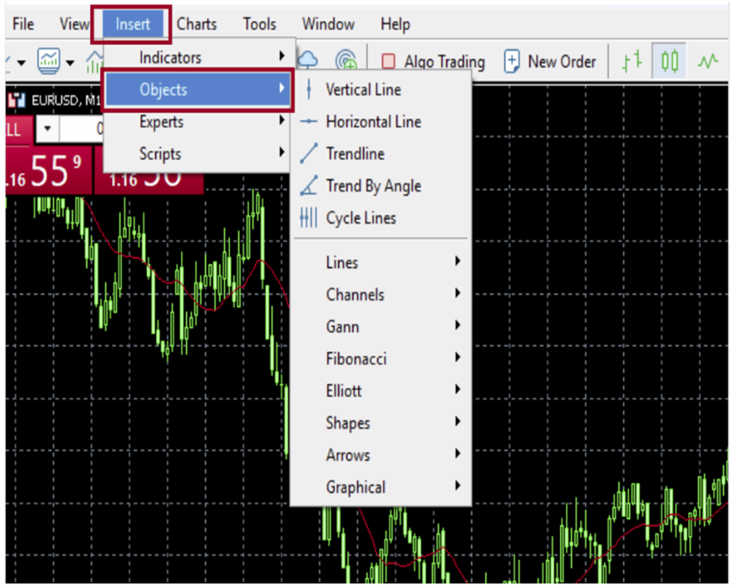
Task: Click the signals radar toolbar icon
Action: click(345, 61)
